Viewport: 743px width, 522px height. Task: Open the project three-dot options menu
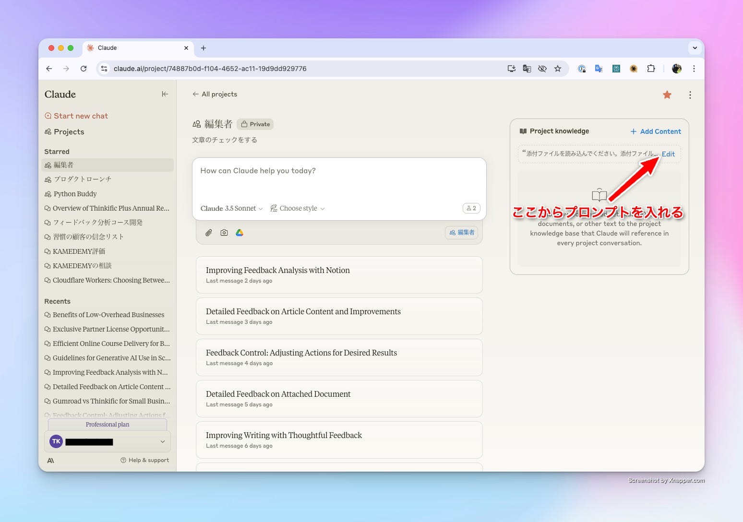tap(690, 95)
